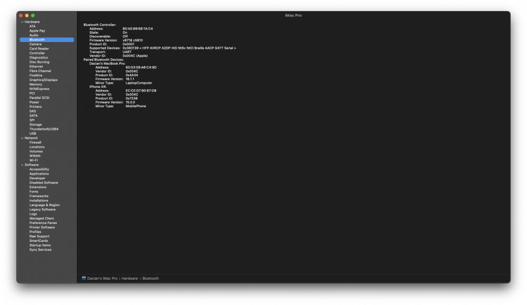527x305 pixels.
Task: Click Bluetooth in the path bar
Action: tap(151, 279)
